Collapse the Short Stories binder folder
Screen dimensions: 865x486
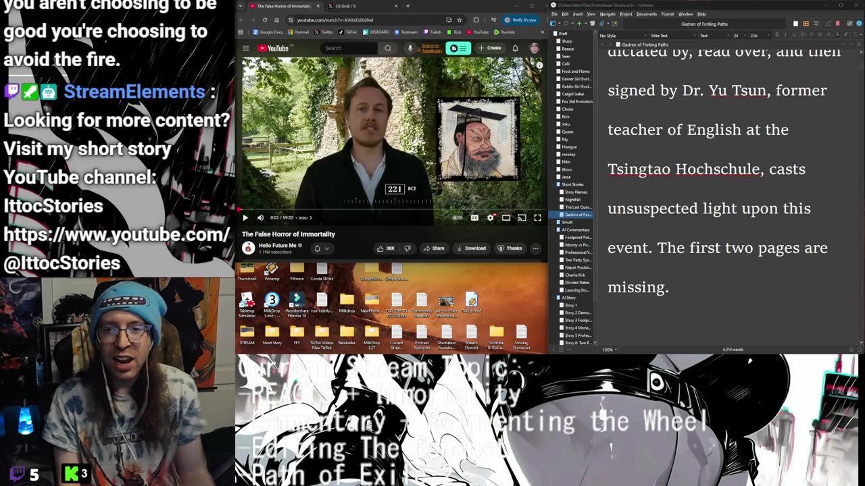554,184
